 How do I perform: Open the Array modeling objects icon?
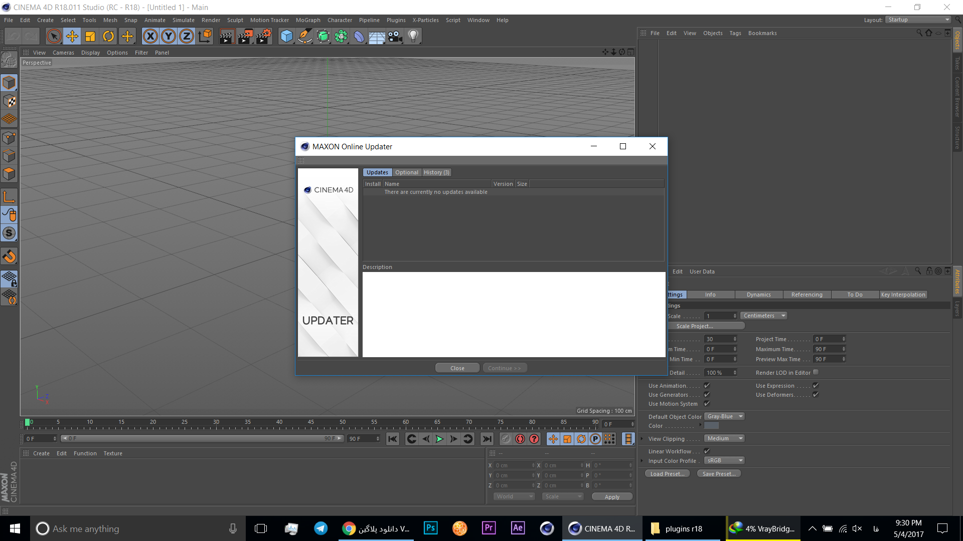pyautogui.click(x=341, y=36)
